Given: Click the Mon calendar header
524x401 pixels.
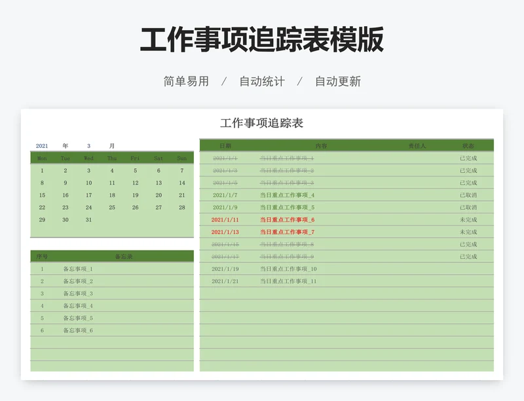Looking at the screenshot, I should point(42,158).
